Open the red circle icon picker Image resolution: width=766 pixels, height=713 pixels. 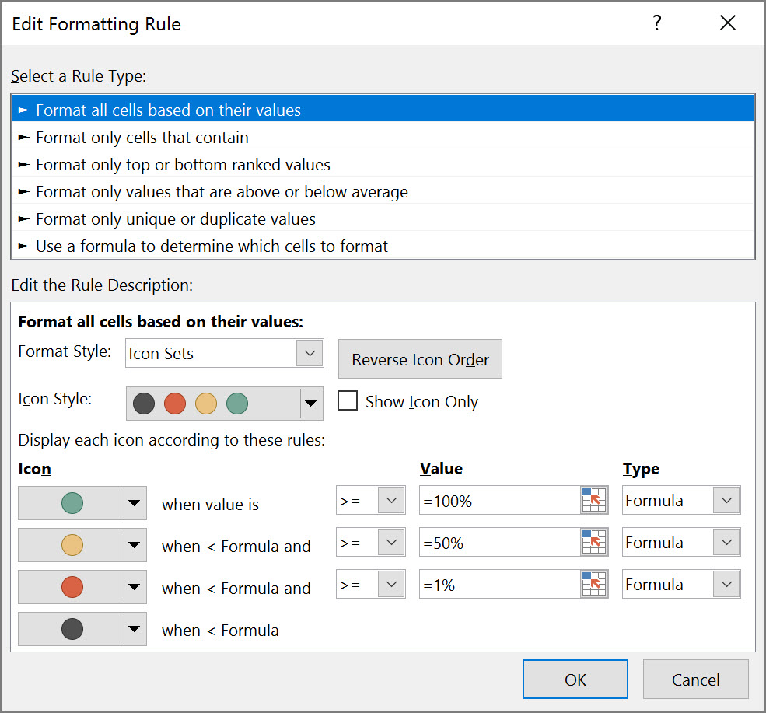[135, 588]
